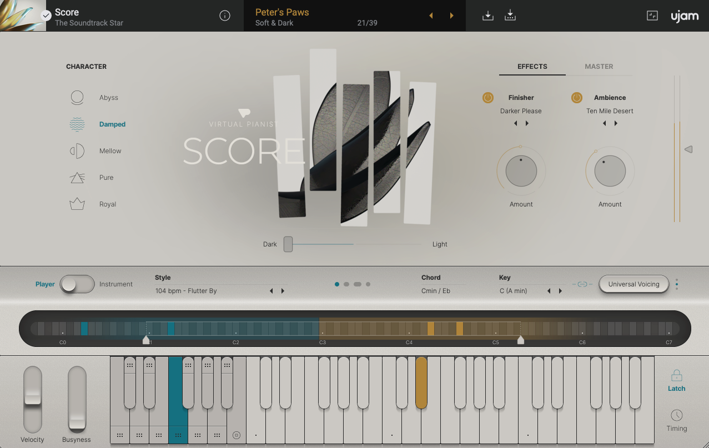The height and width of the screenshot is (448, 709).
Task: Open the Darker Please finisher list
Action: point(521,111)
